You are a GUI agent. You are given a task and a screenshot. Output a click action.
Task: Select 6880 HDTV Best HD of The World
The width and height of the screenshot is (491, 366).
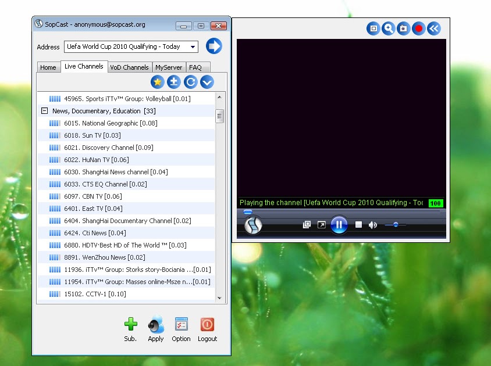point(126,245)
